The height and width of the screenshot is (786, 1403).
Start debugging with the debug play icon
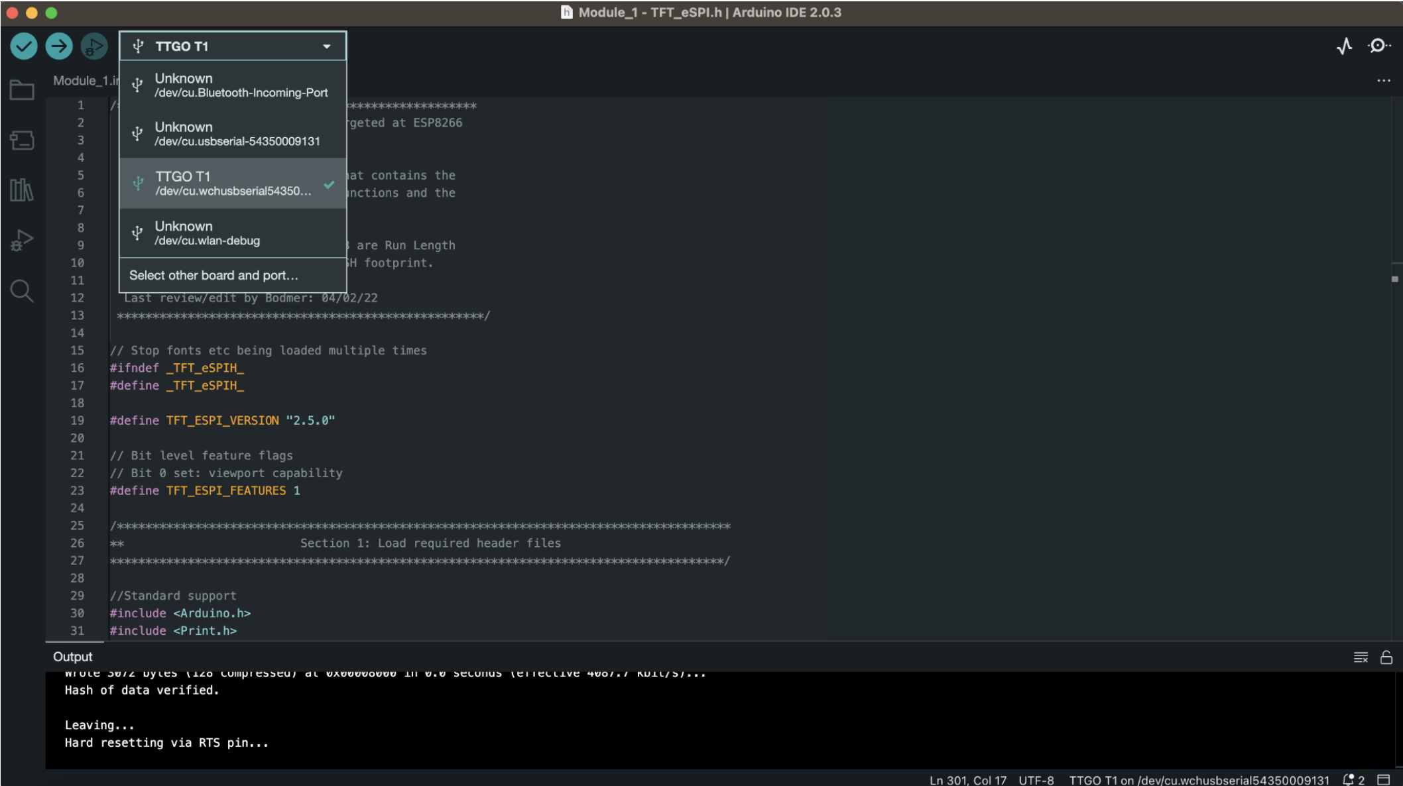pyautogui.click(x=94, y=46)
